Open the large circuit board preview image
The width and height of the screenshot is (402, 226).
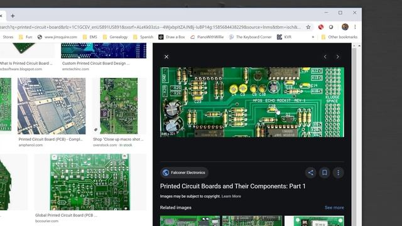pyautogui.click(x=252, y=102)
